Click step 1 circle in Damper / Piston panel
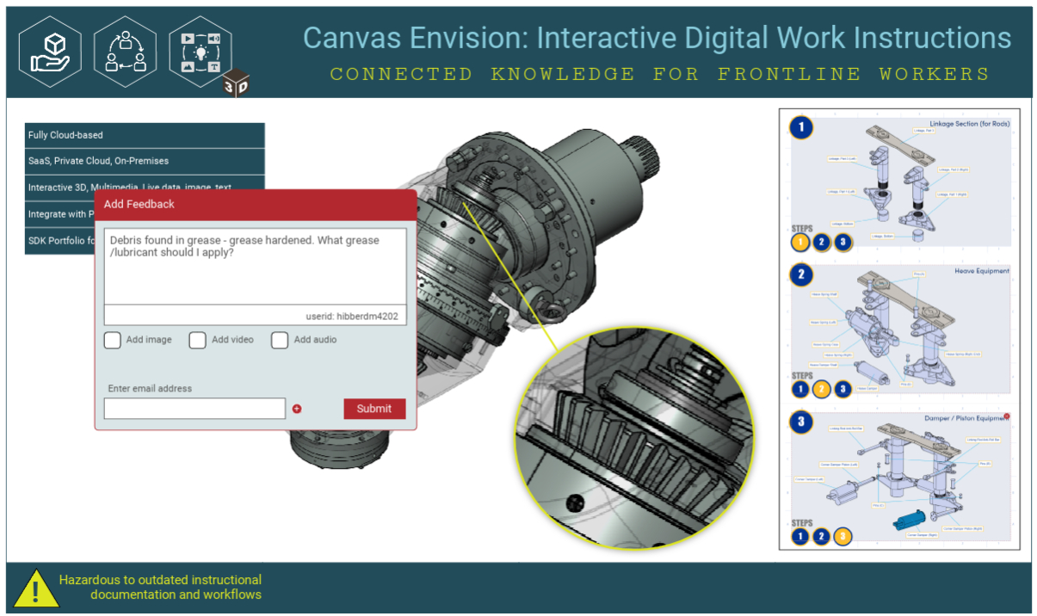 tap(800, 537)
